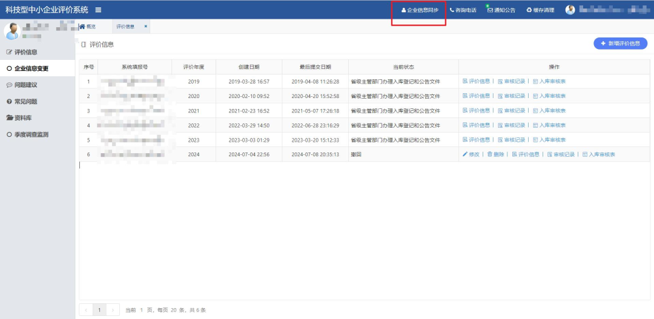This screenshot has height=319, width=654.
Task: Click the 序号 column header
Action: (88, 67)
